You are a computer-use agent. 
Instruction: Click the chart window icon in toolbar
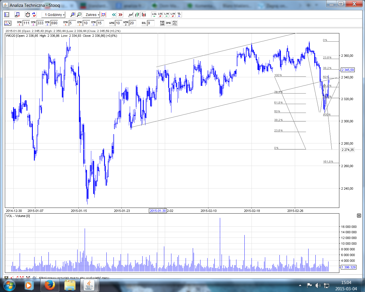click(x=7, y=15)
